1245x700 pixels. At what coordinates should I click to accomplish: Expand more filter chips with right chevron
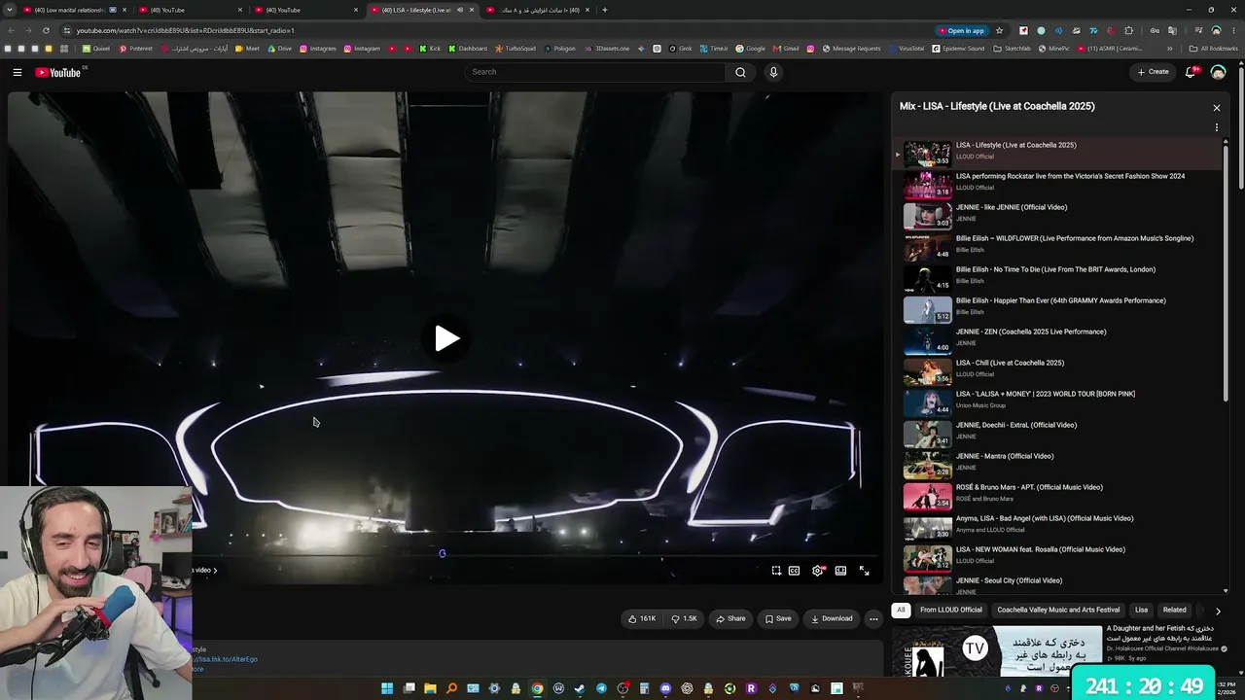tap(1218, 611)
